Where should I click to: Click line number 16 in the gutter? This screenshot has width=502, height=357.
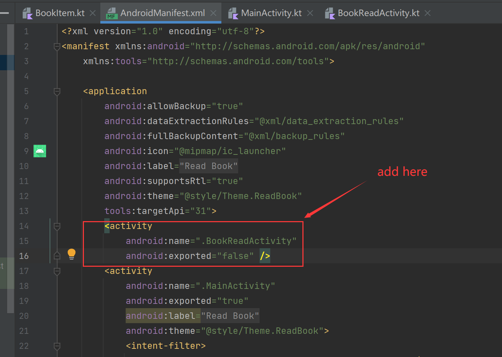point(24,256)
